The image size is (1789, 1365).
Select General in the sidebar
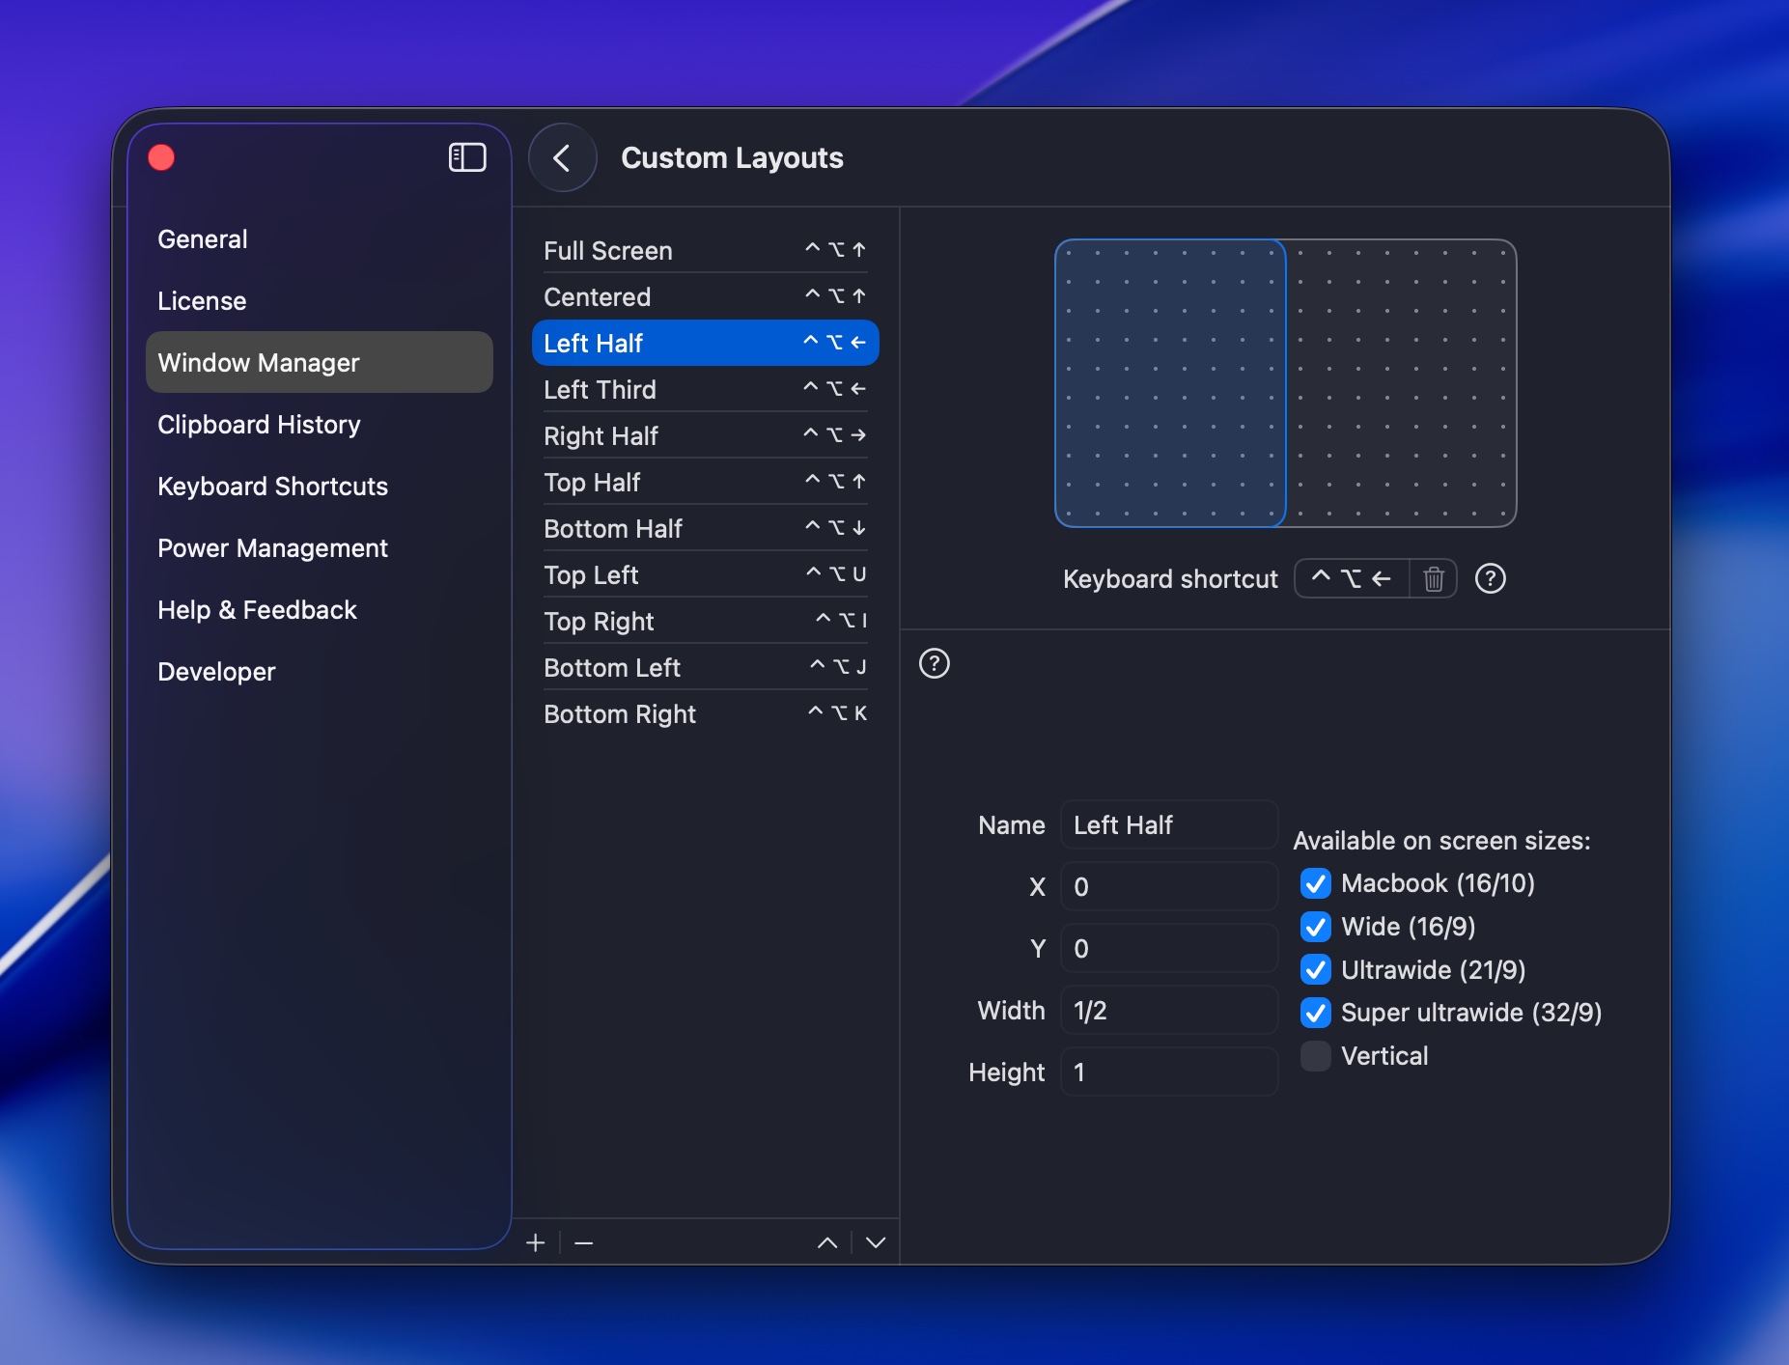[202, 238]
